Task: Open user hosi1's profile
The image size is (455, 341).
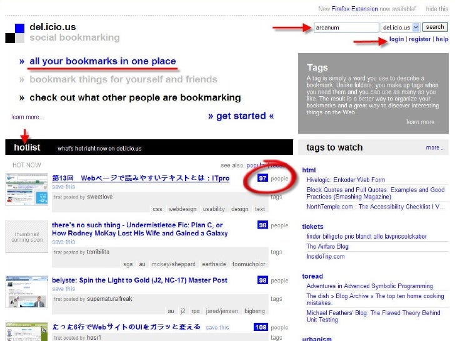Action: 94,337
